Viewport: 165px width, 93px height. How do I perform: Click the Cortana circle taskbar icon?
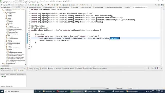36,91
